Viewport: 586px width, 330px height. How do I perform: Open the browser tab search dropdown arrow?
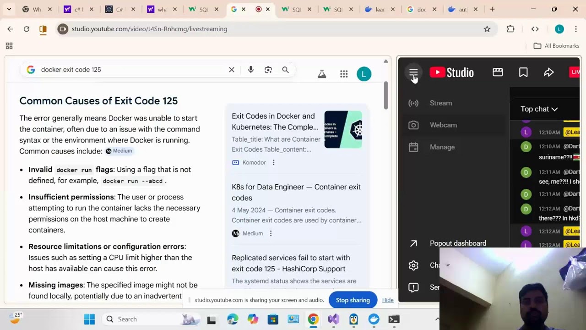9,9
